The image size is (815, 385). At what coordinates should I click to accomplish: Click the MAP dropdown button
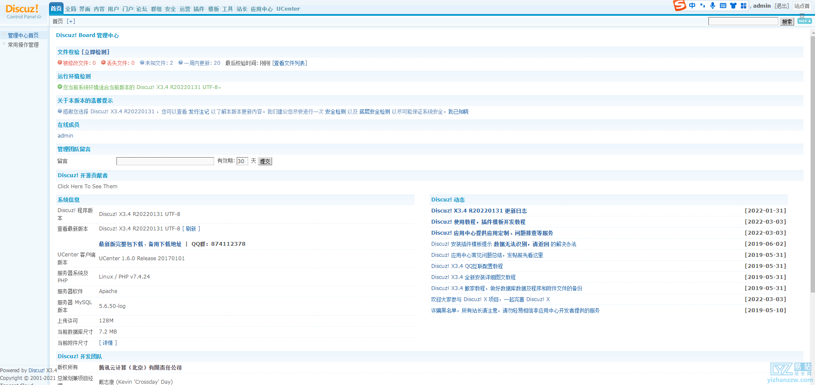[804, 21]
